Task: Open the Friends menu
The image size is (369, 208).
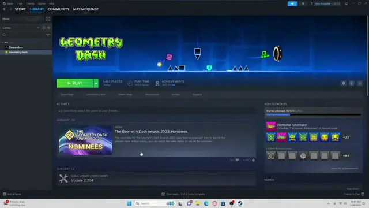Action: tap(30, 3)
